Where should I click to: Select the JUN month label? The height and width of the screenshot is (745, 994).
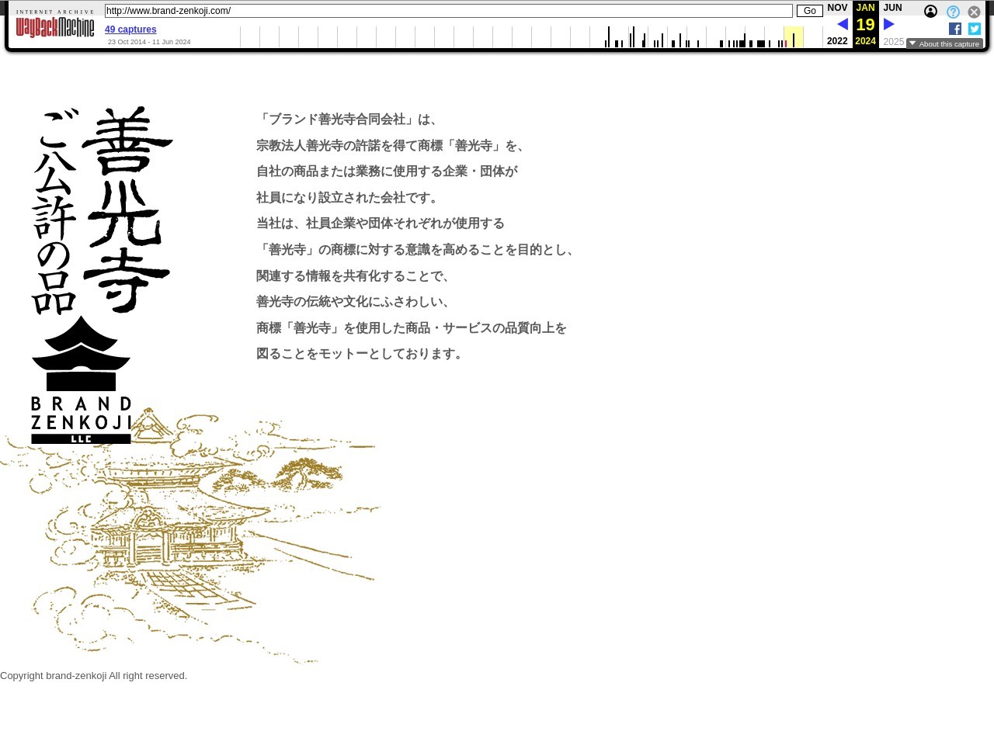pyautogui.click(x=892, y=8)
